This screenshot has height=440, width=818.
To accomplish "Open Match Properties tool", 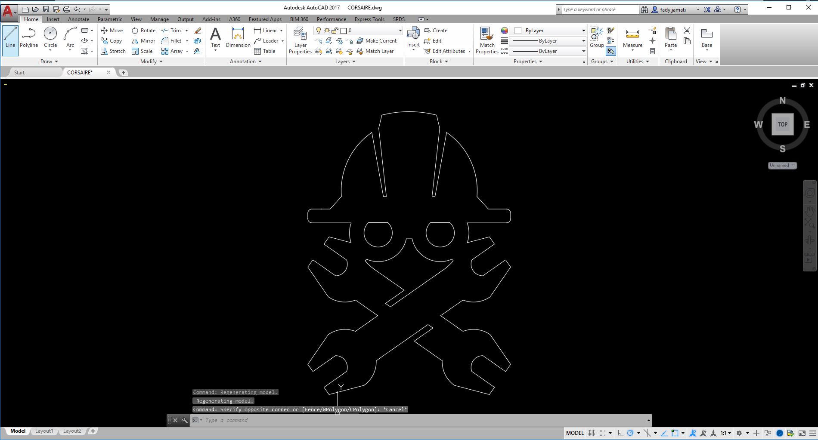I will pos(487,40).
